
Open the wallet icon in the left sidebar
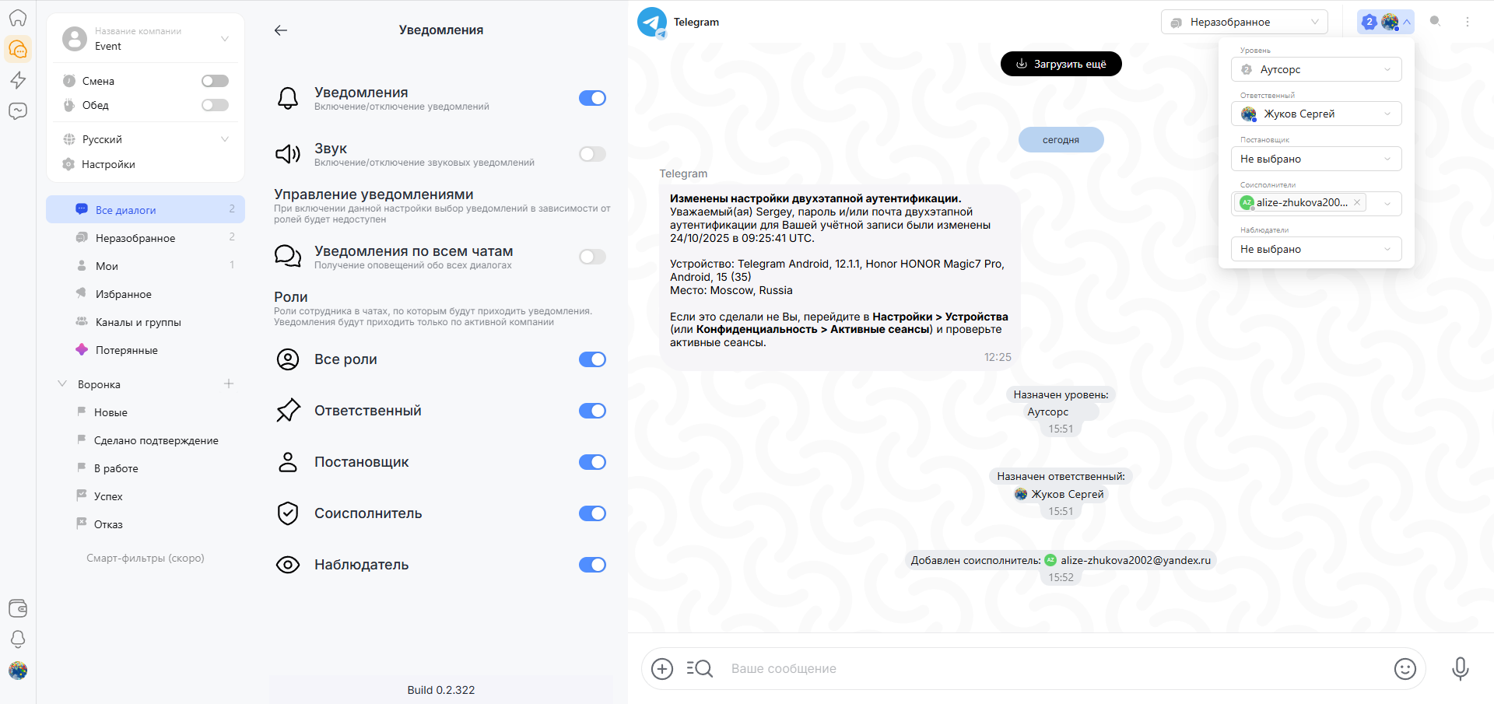[18, 608]
